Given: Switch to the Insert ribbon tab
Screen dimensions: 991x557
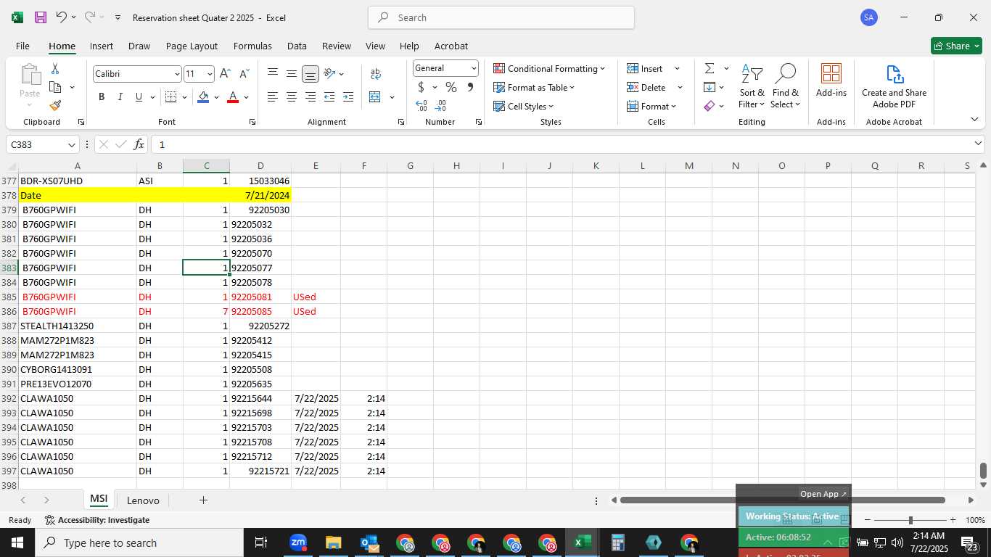Looking at the screenshot, I should pos(102,46).
